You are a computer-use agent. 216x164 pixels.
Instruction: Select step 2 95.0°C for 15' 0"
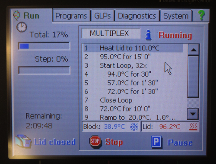click(133, 57)
